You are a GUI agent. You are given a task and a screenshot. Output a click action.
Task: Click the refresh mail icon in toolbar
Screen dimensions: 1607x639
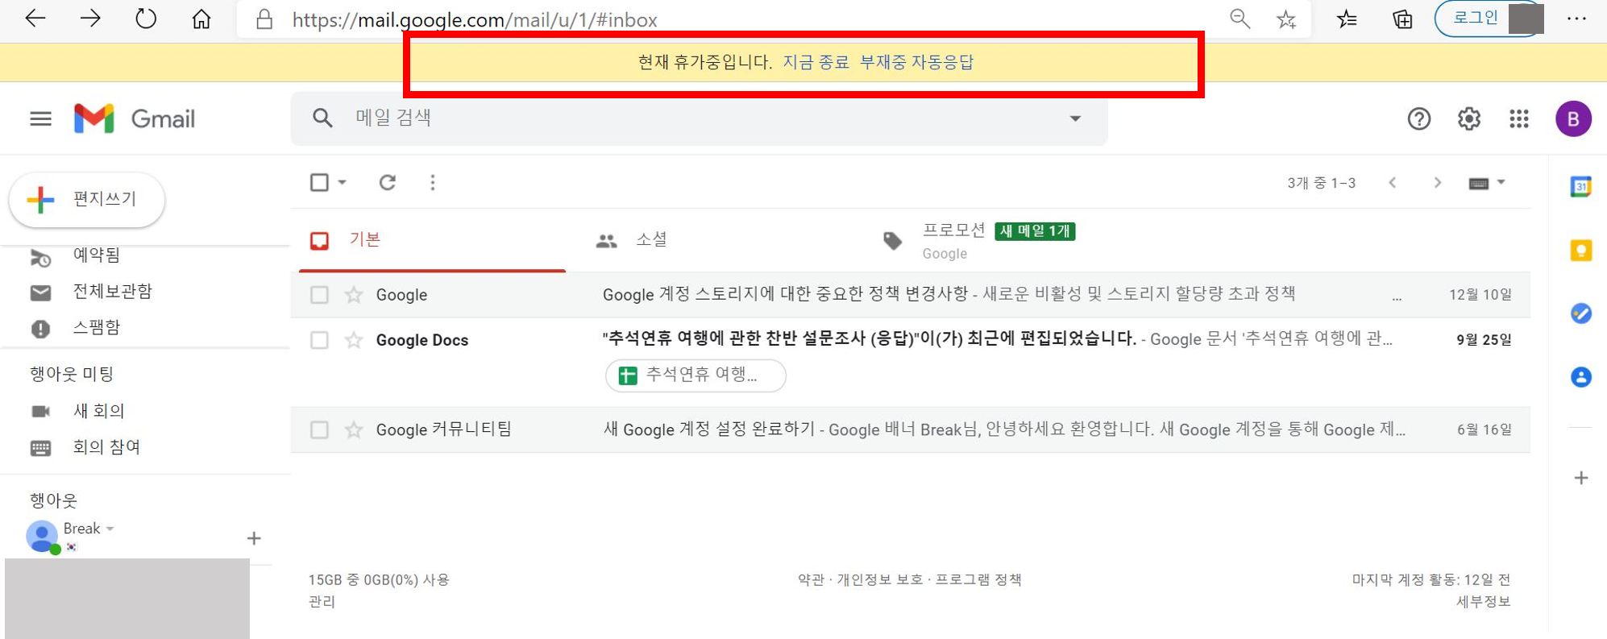[x=388, y=182]
